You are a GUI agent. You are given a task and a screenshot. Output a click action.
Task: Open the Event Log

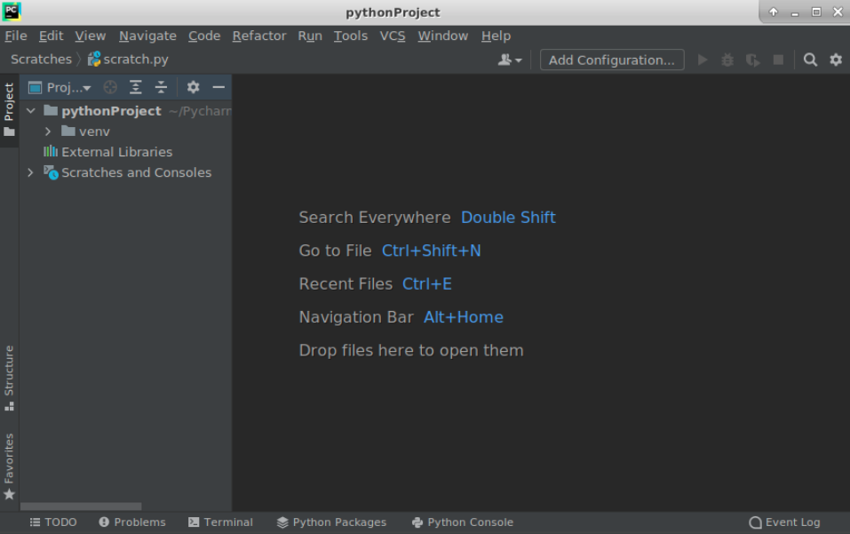click(x=784, y=522)
